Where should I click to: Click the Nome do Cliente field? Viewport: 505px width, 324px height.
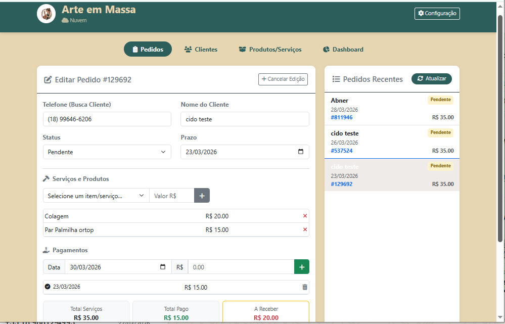[x=245, y=119]
